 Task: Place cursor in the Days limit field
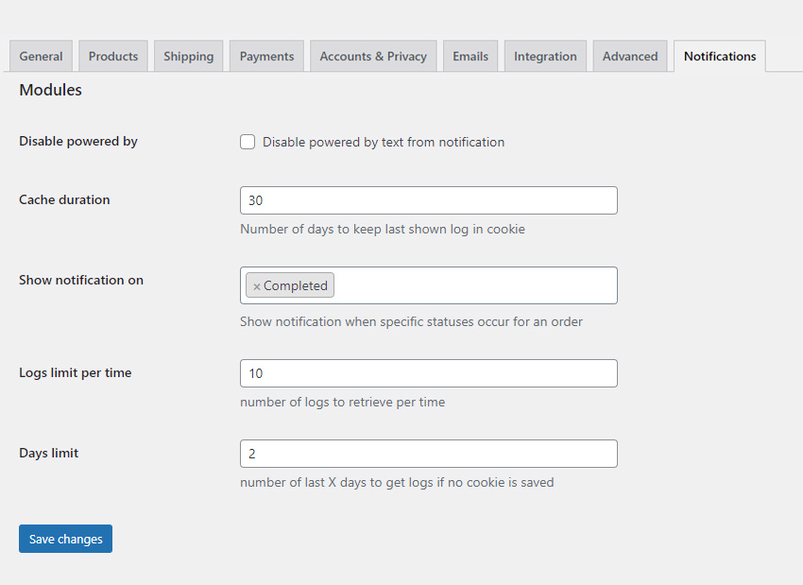(x=428, y=454)
